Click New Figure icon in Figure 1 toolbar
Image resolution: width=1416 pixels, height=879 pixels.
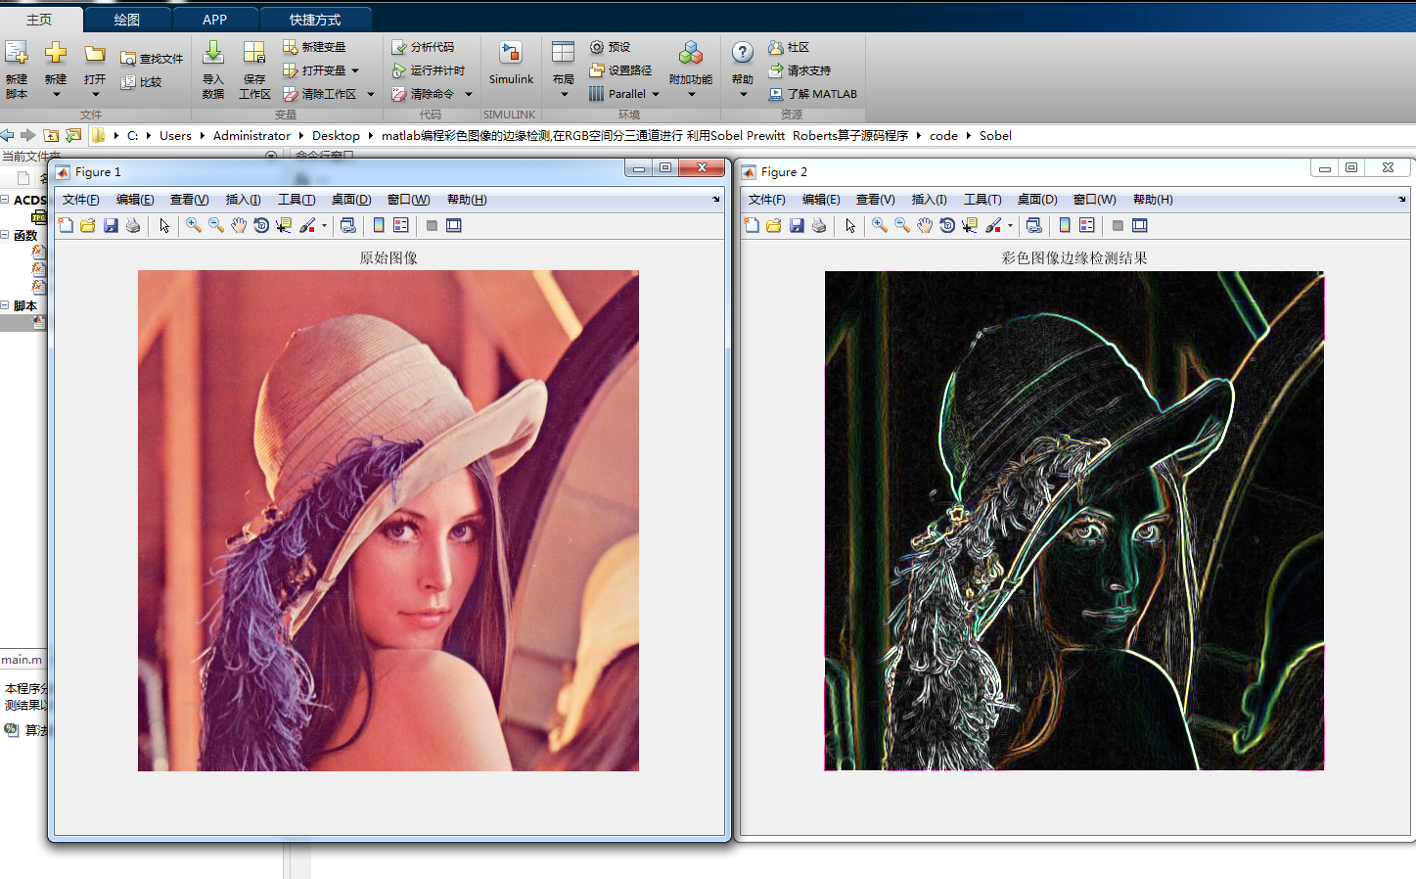(x=66, y=225)
